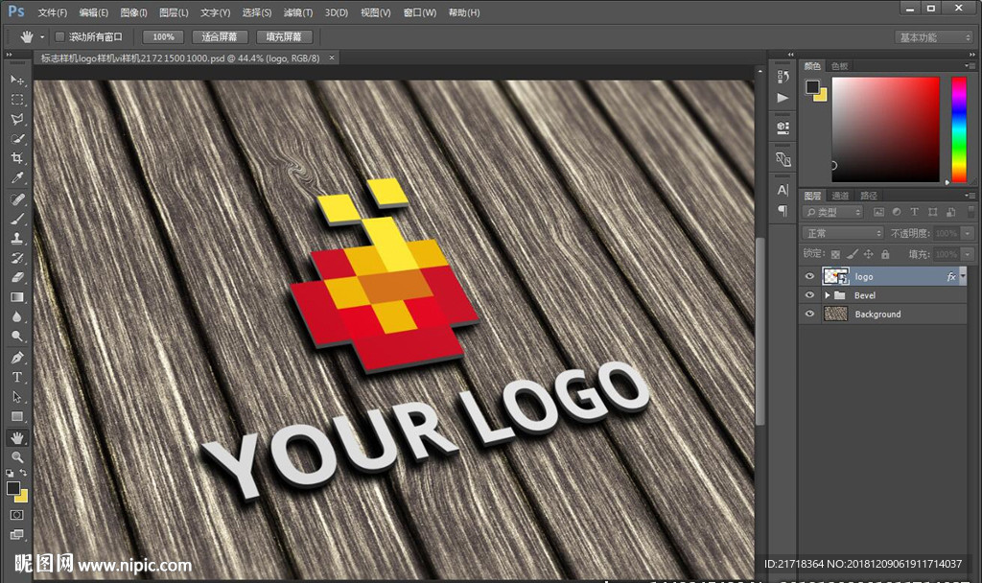982x583 pixels.
Task: Select the Pen tool
Action: tap(17, 358)
